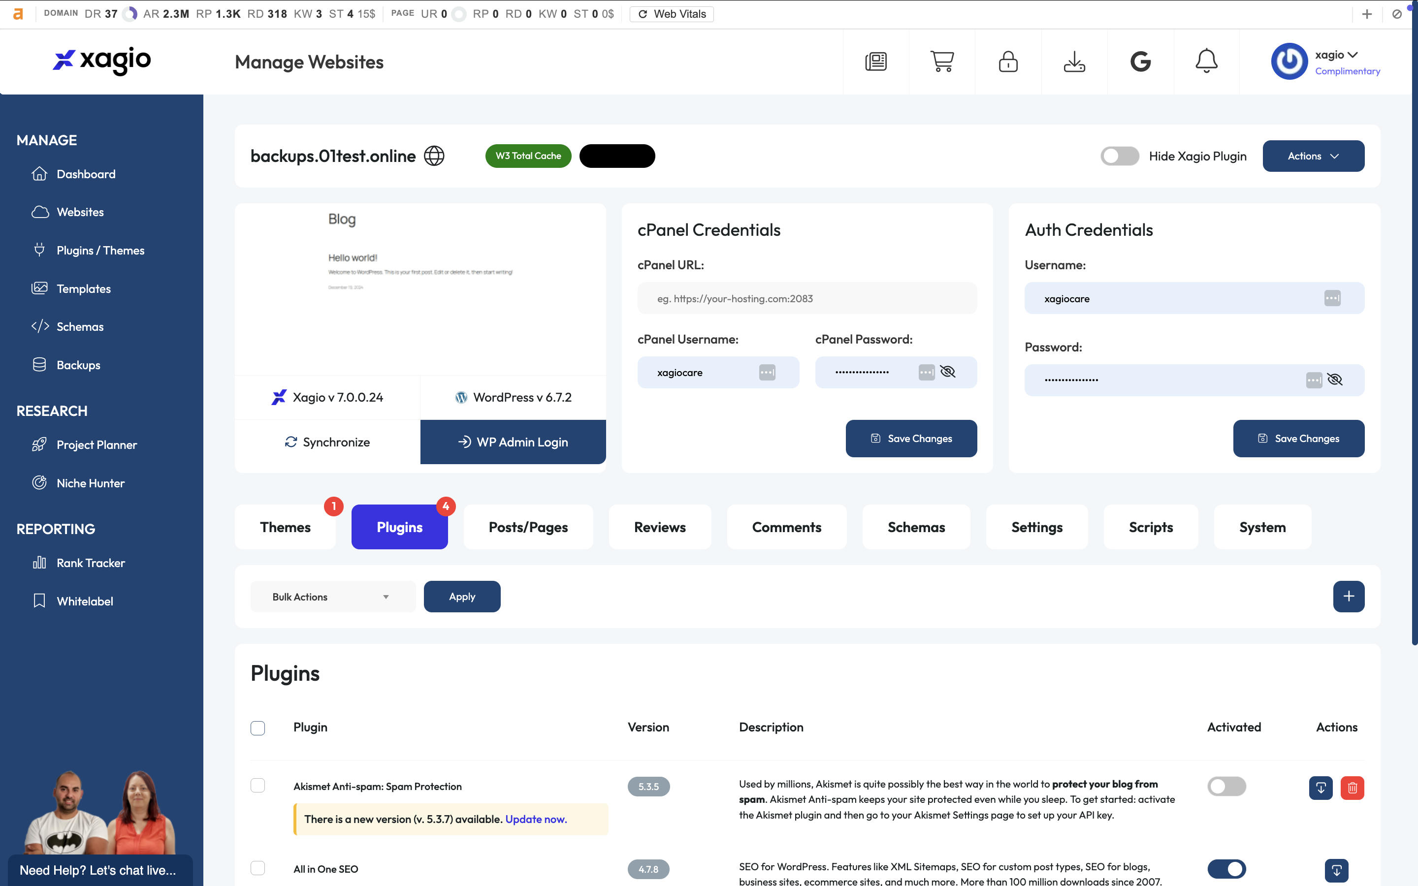This screenshot has width=1418, height=886.
Task: Click the W3 Total Cache badge
Action: click(x=528, y=156)
